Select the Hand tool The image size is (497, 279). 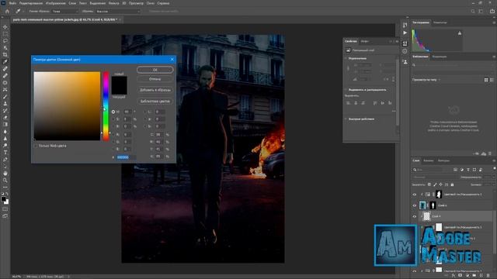tap(5, 173)
